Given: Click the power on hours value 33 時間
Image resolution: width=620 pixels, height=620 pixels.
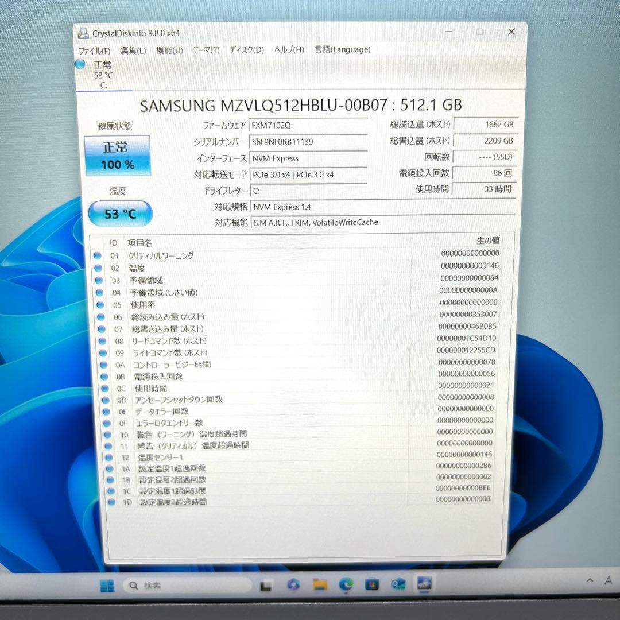Looking at the screenshot, I should point(484,189).
